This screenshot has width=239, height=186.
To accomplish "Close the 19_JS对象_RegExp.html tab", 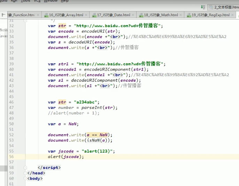I will (x=232, y=15).
